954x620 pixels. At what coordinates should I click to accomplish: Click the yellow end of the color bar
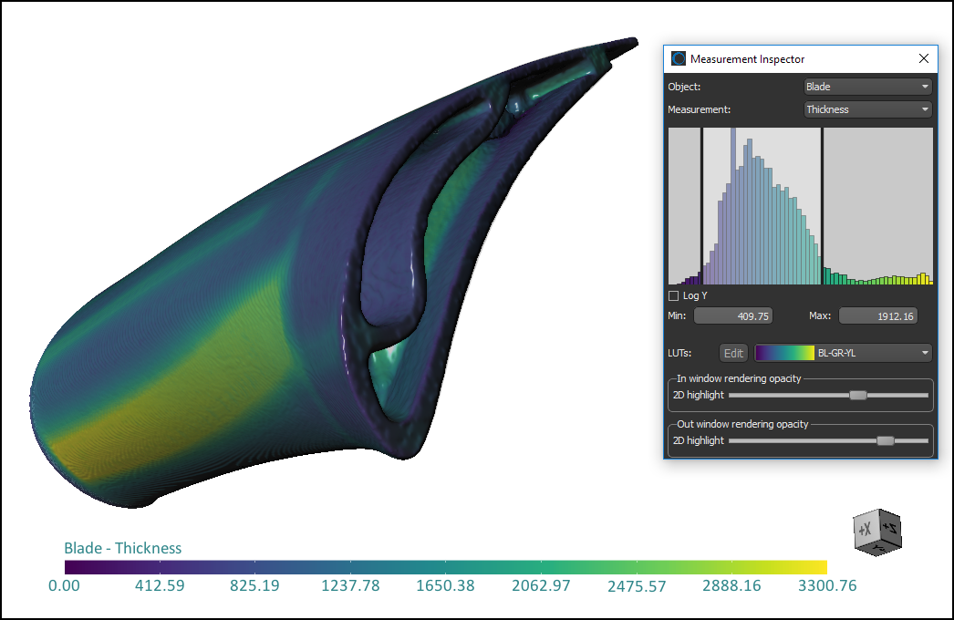click(x=816, y=566)
